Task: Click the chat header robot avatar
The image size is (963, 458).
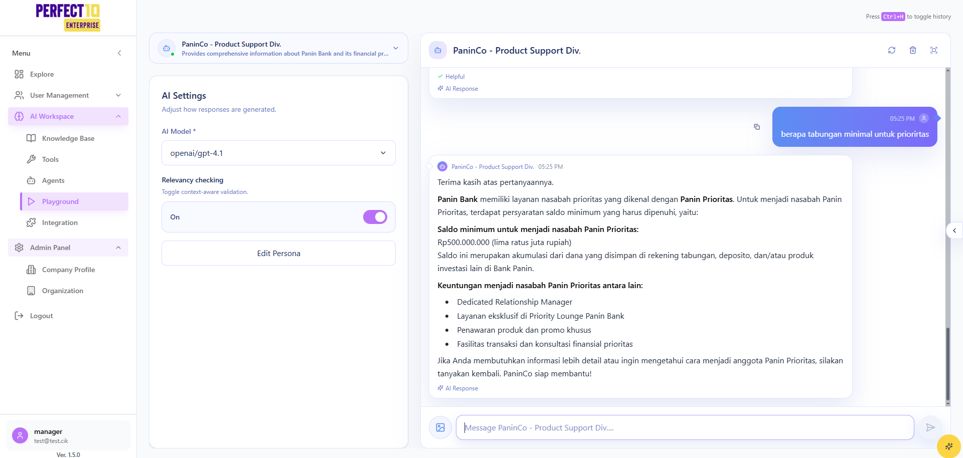Action: click(x=438, y=50)
